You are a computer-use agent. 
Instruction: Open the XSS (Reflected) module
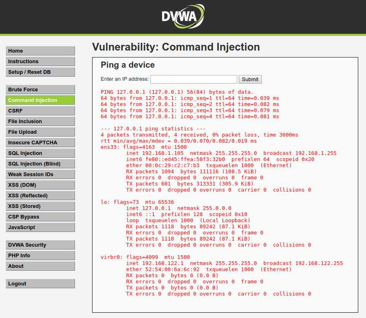coord(40,195)
